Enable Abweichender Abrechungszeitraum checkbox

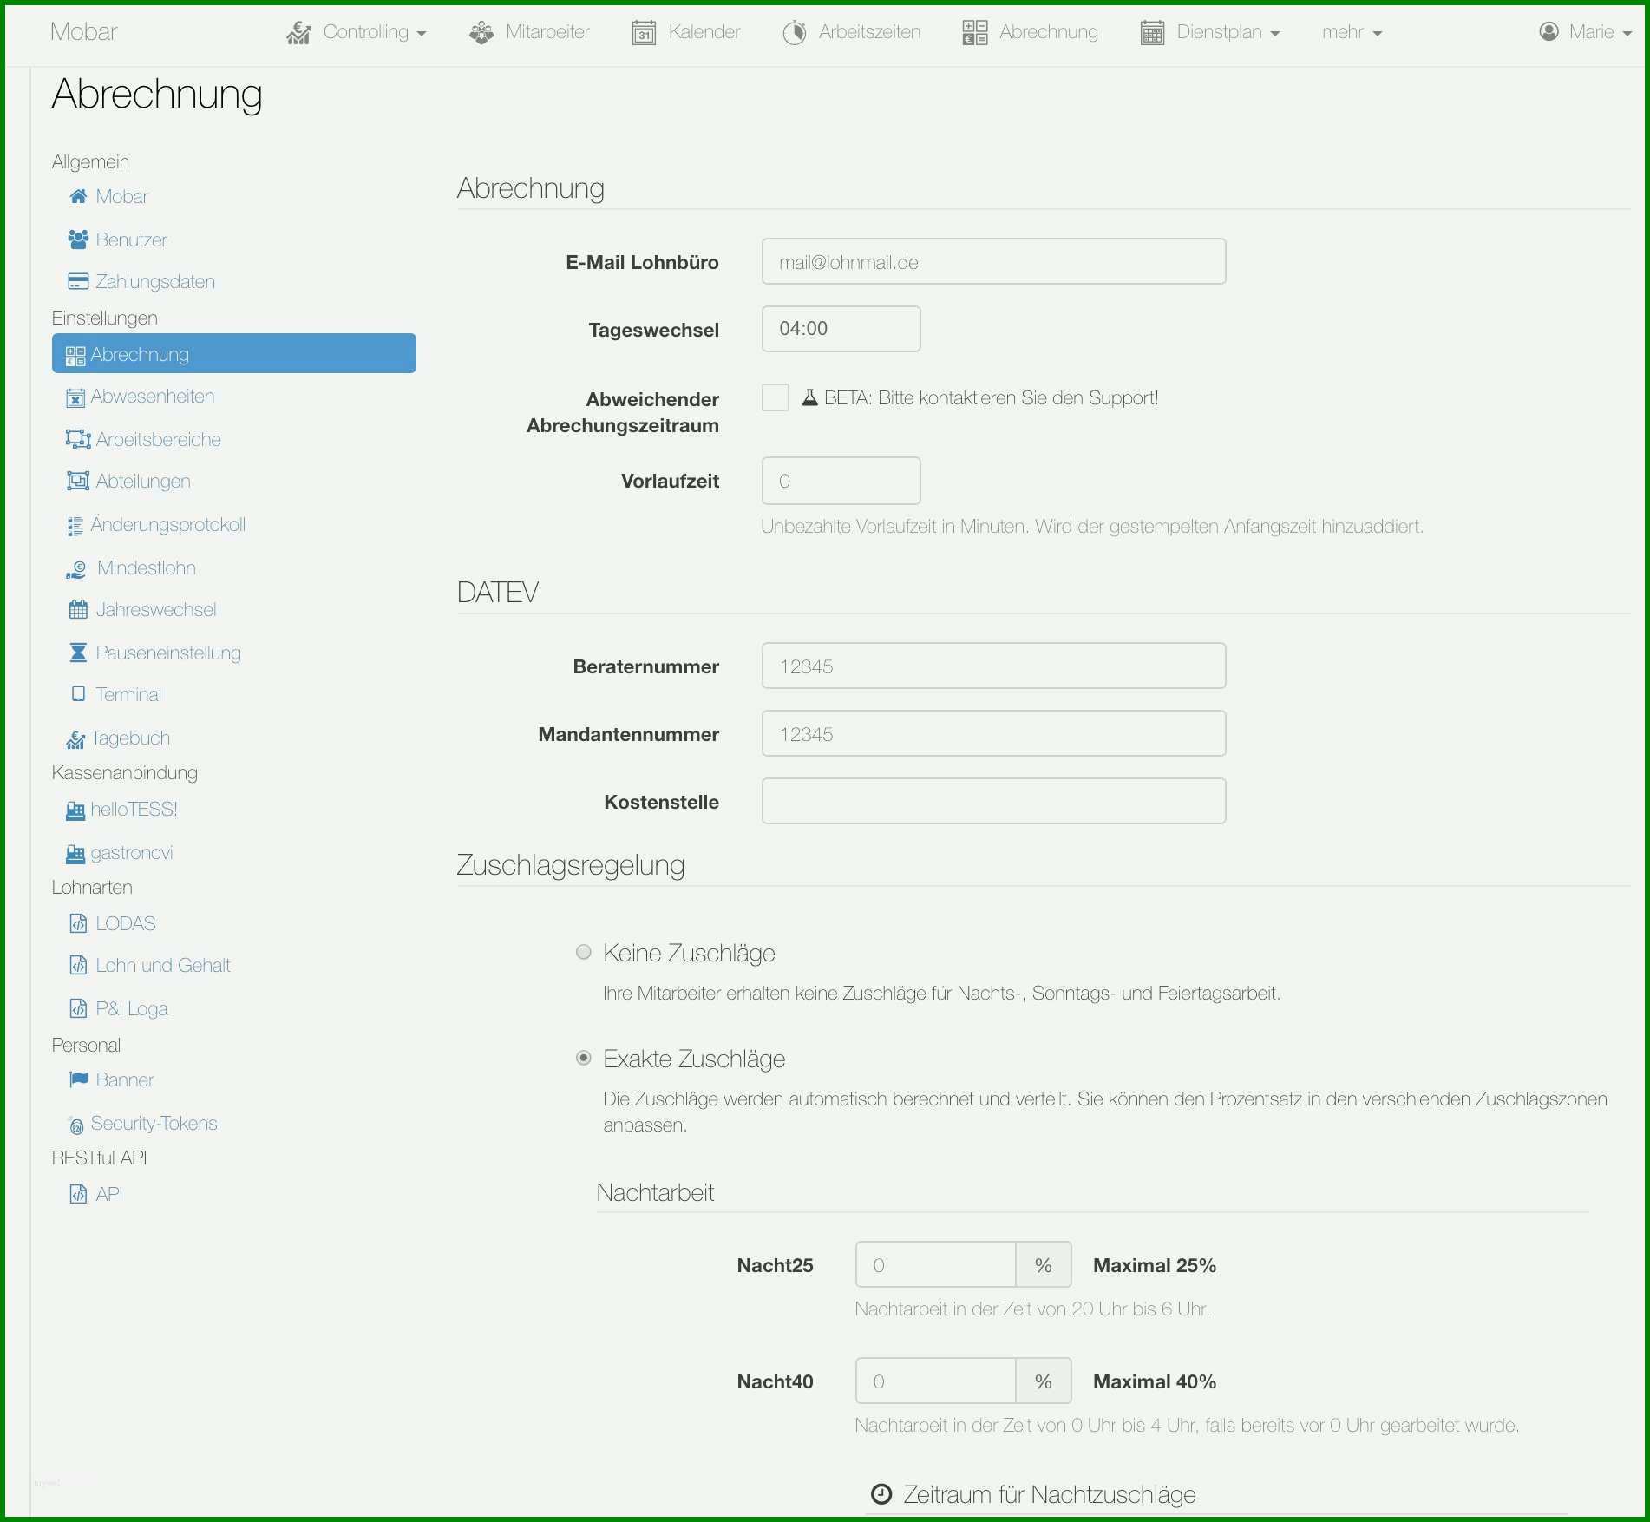(x=776, y=397)
